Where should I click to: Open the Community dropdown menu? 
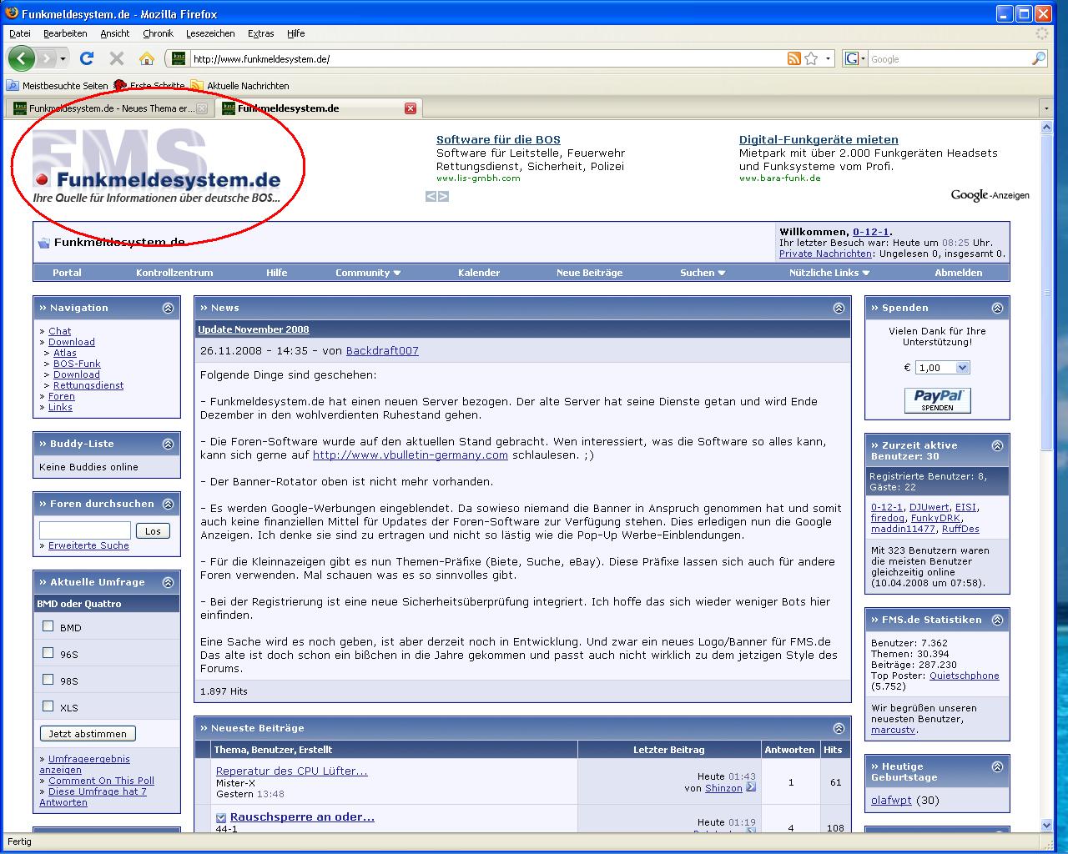tap(368, 273)
